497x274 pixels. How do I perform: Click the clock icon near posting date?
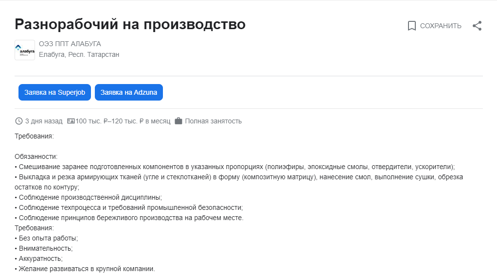pyautogui.click(x=18, y=121)
